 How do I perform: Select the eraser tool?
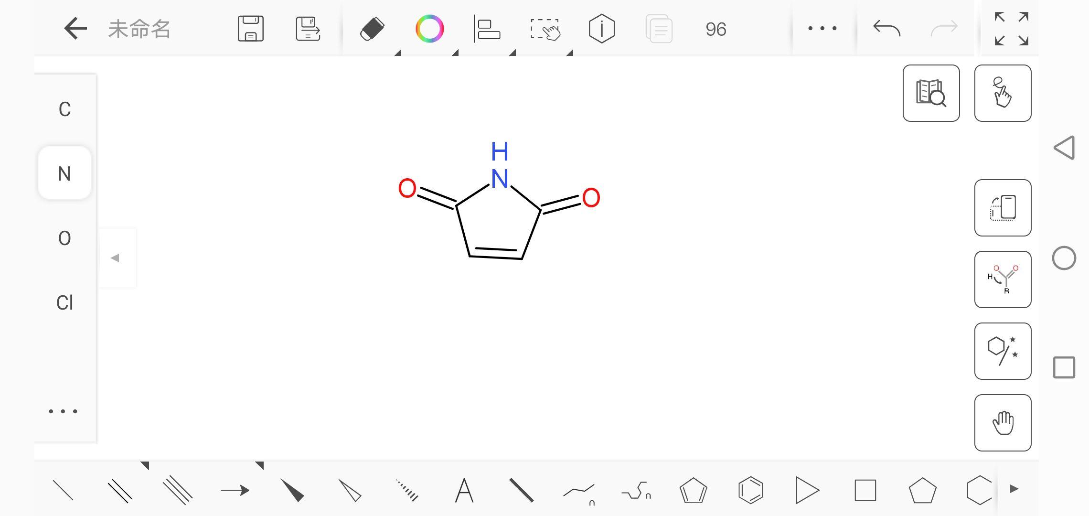pos(372,29)
